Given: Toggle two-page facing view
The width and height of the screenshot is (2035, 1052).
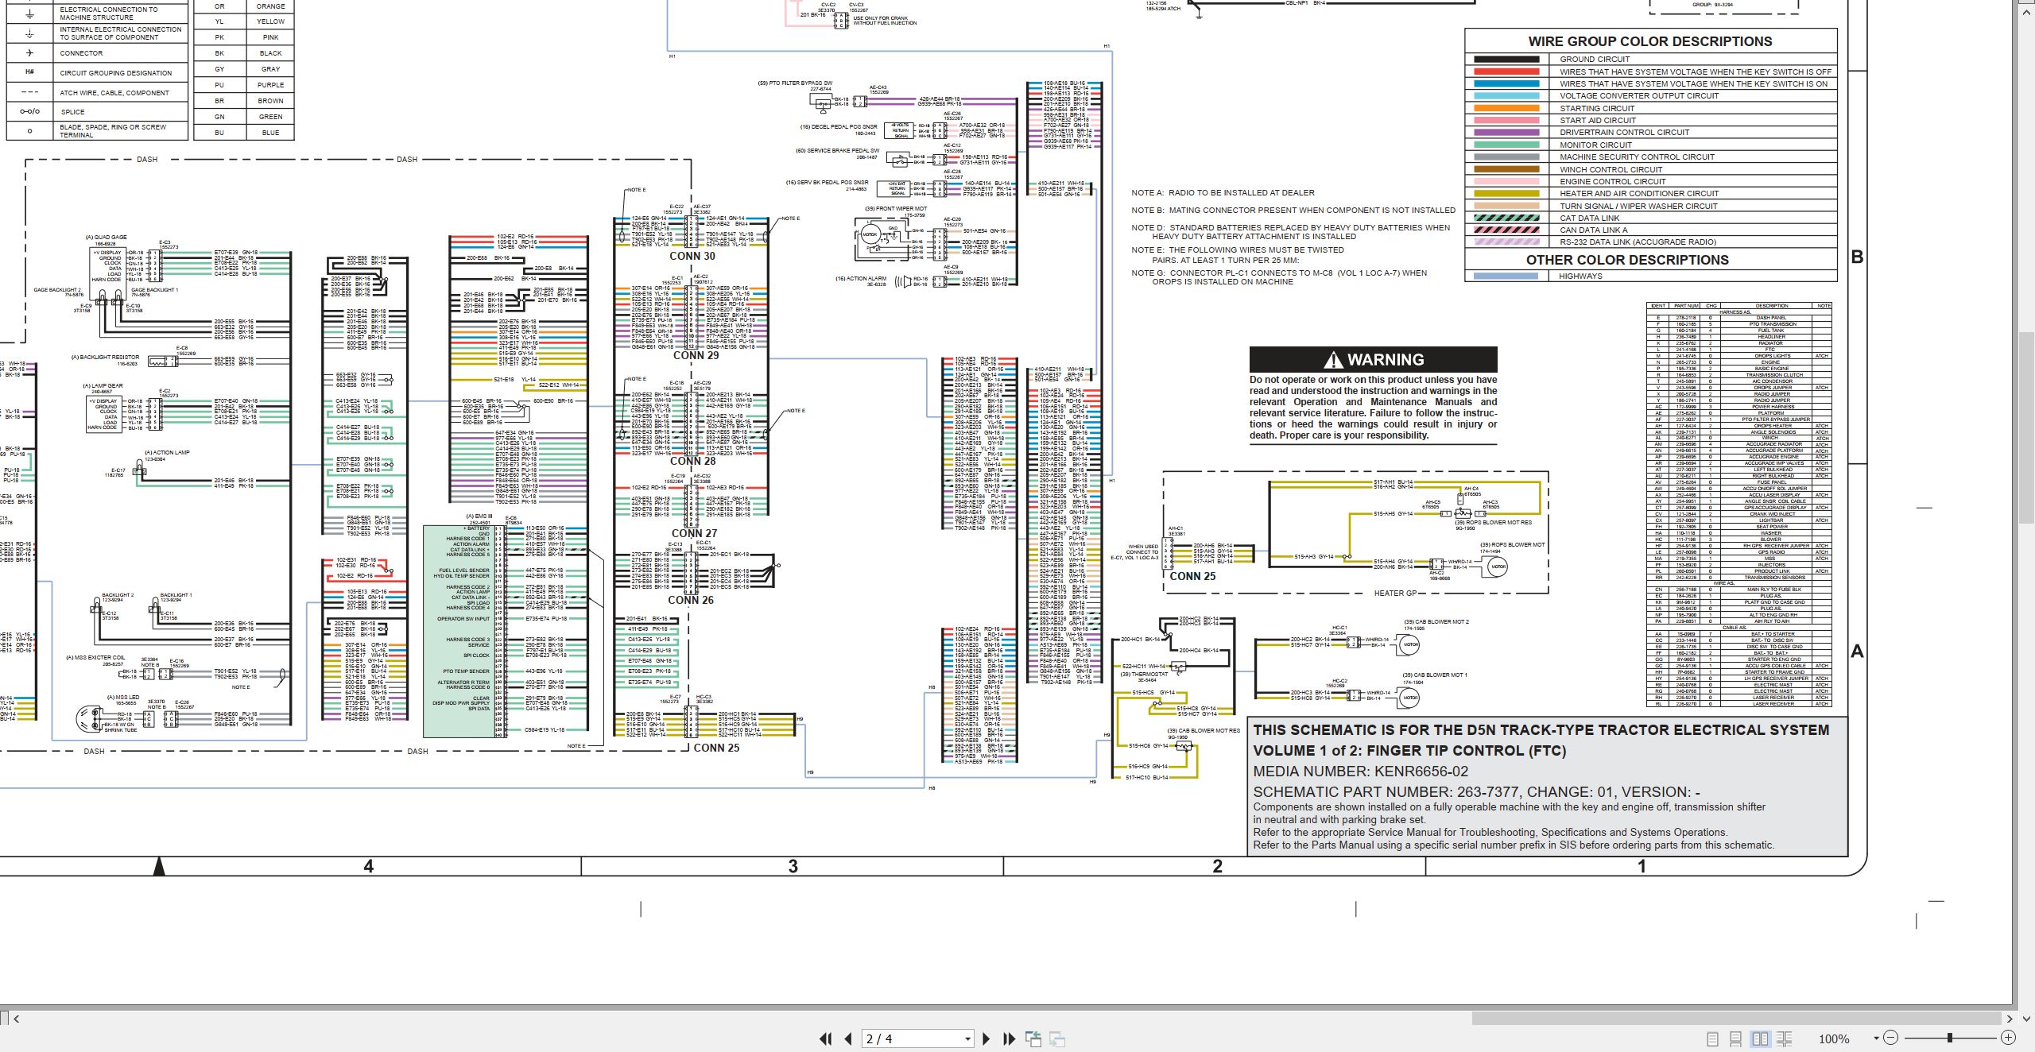Looking at the screenshot, I should [1760, 1038].
